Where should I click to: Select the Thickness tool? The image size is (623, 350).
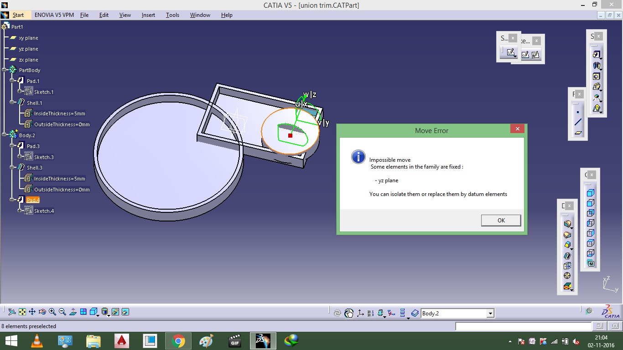pyautogui.click(x=567, y=266)
